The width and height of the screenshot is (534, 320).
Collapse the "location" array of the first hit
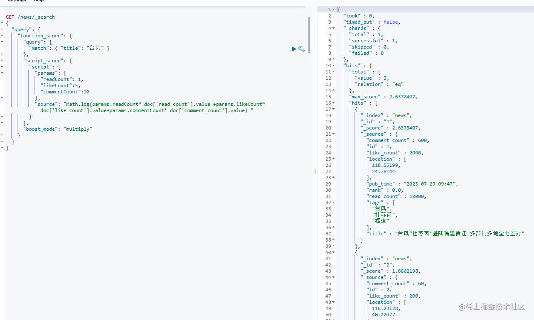pyautogui.click(x=332, y=159)
